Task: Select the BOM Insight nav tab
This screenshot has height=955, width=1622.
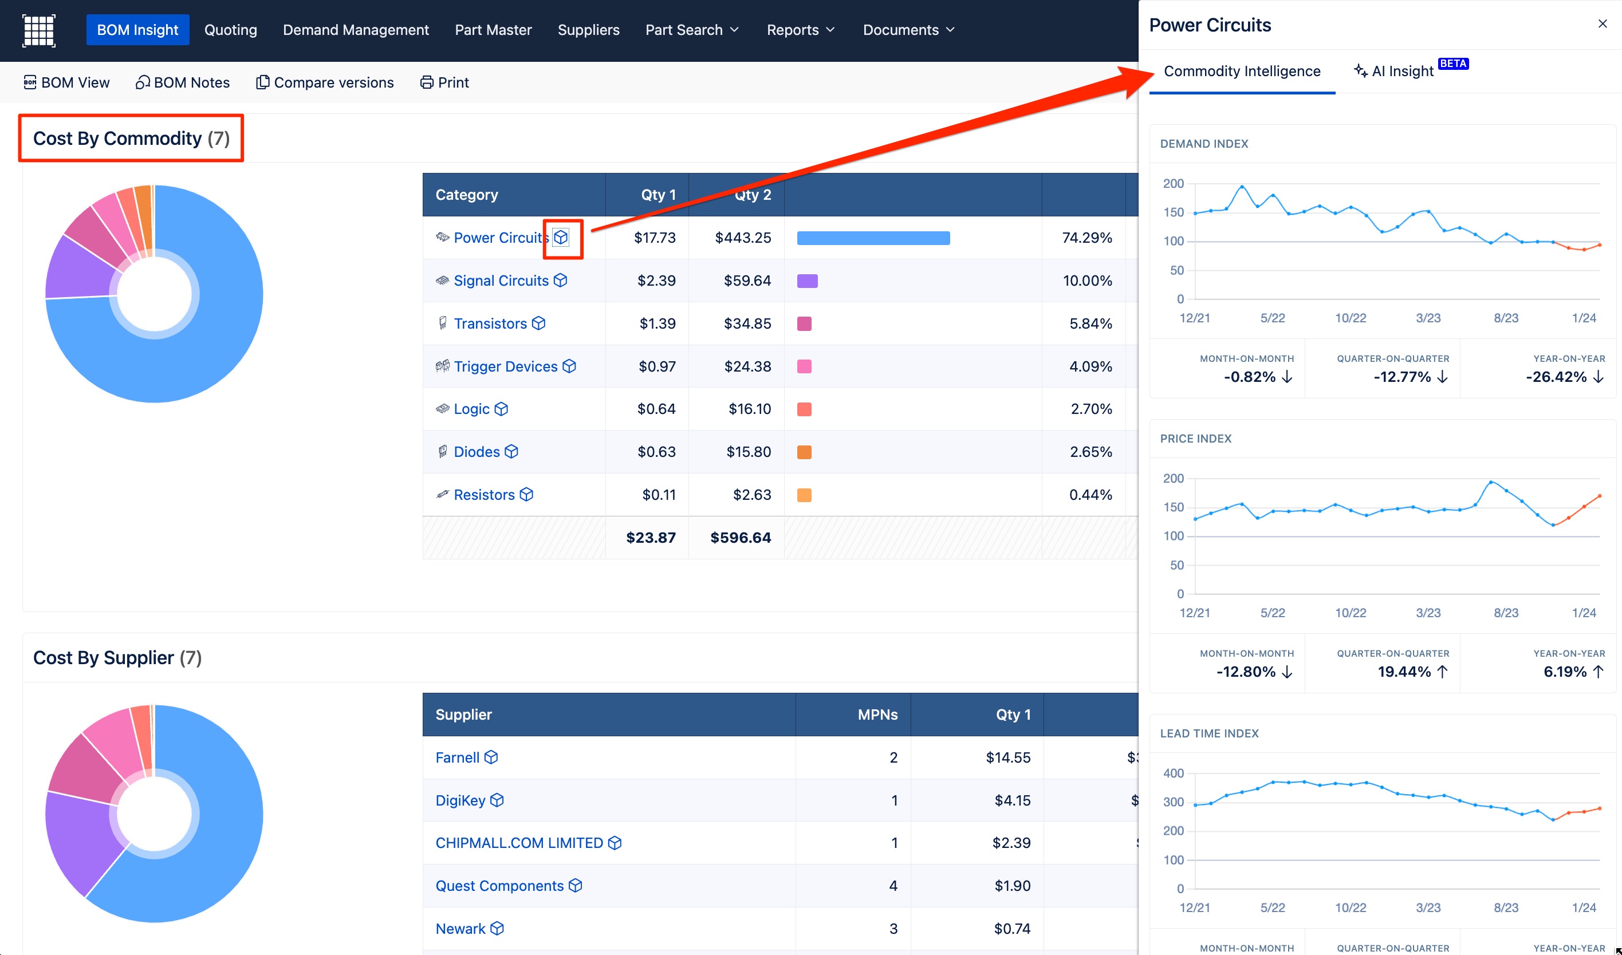Action: tap(137, 30)
